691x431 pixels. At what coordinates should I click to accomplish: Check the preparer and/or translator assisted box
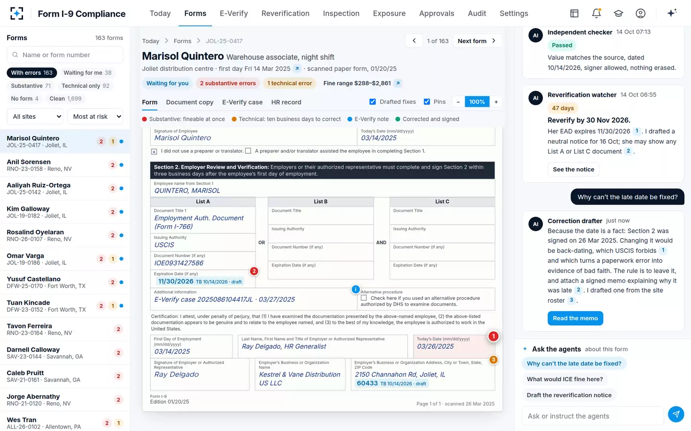[x=248, y=151]
